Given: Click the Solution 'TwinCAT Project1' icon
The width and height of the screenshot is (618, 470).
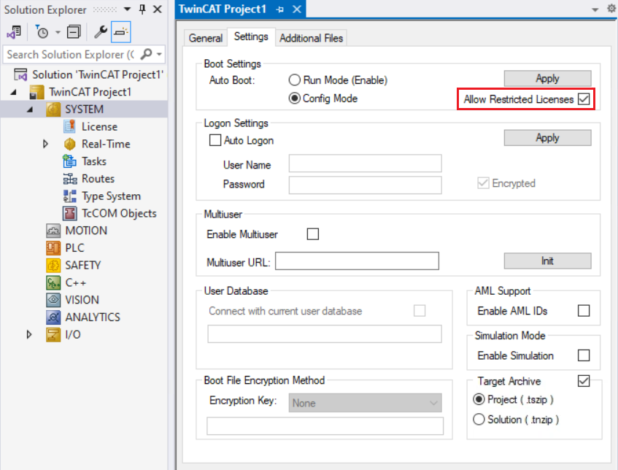Looking at the screenshot, I should 20,74.
